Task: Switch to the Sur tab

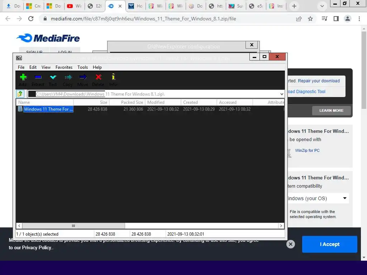Action: coord(236,6)
